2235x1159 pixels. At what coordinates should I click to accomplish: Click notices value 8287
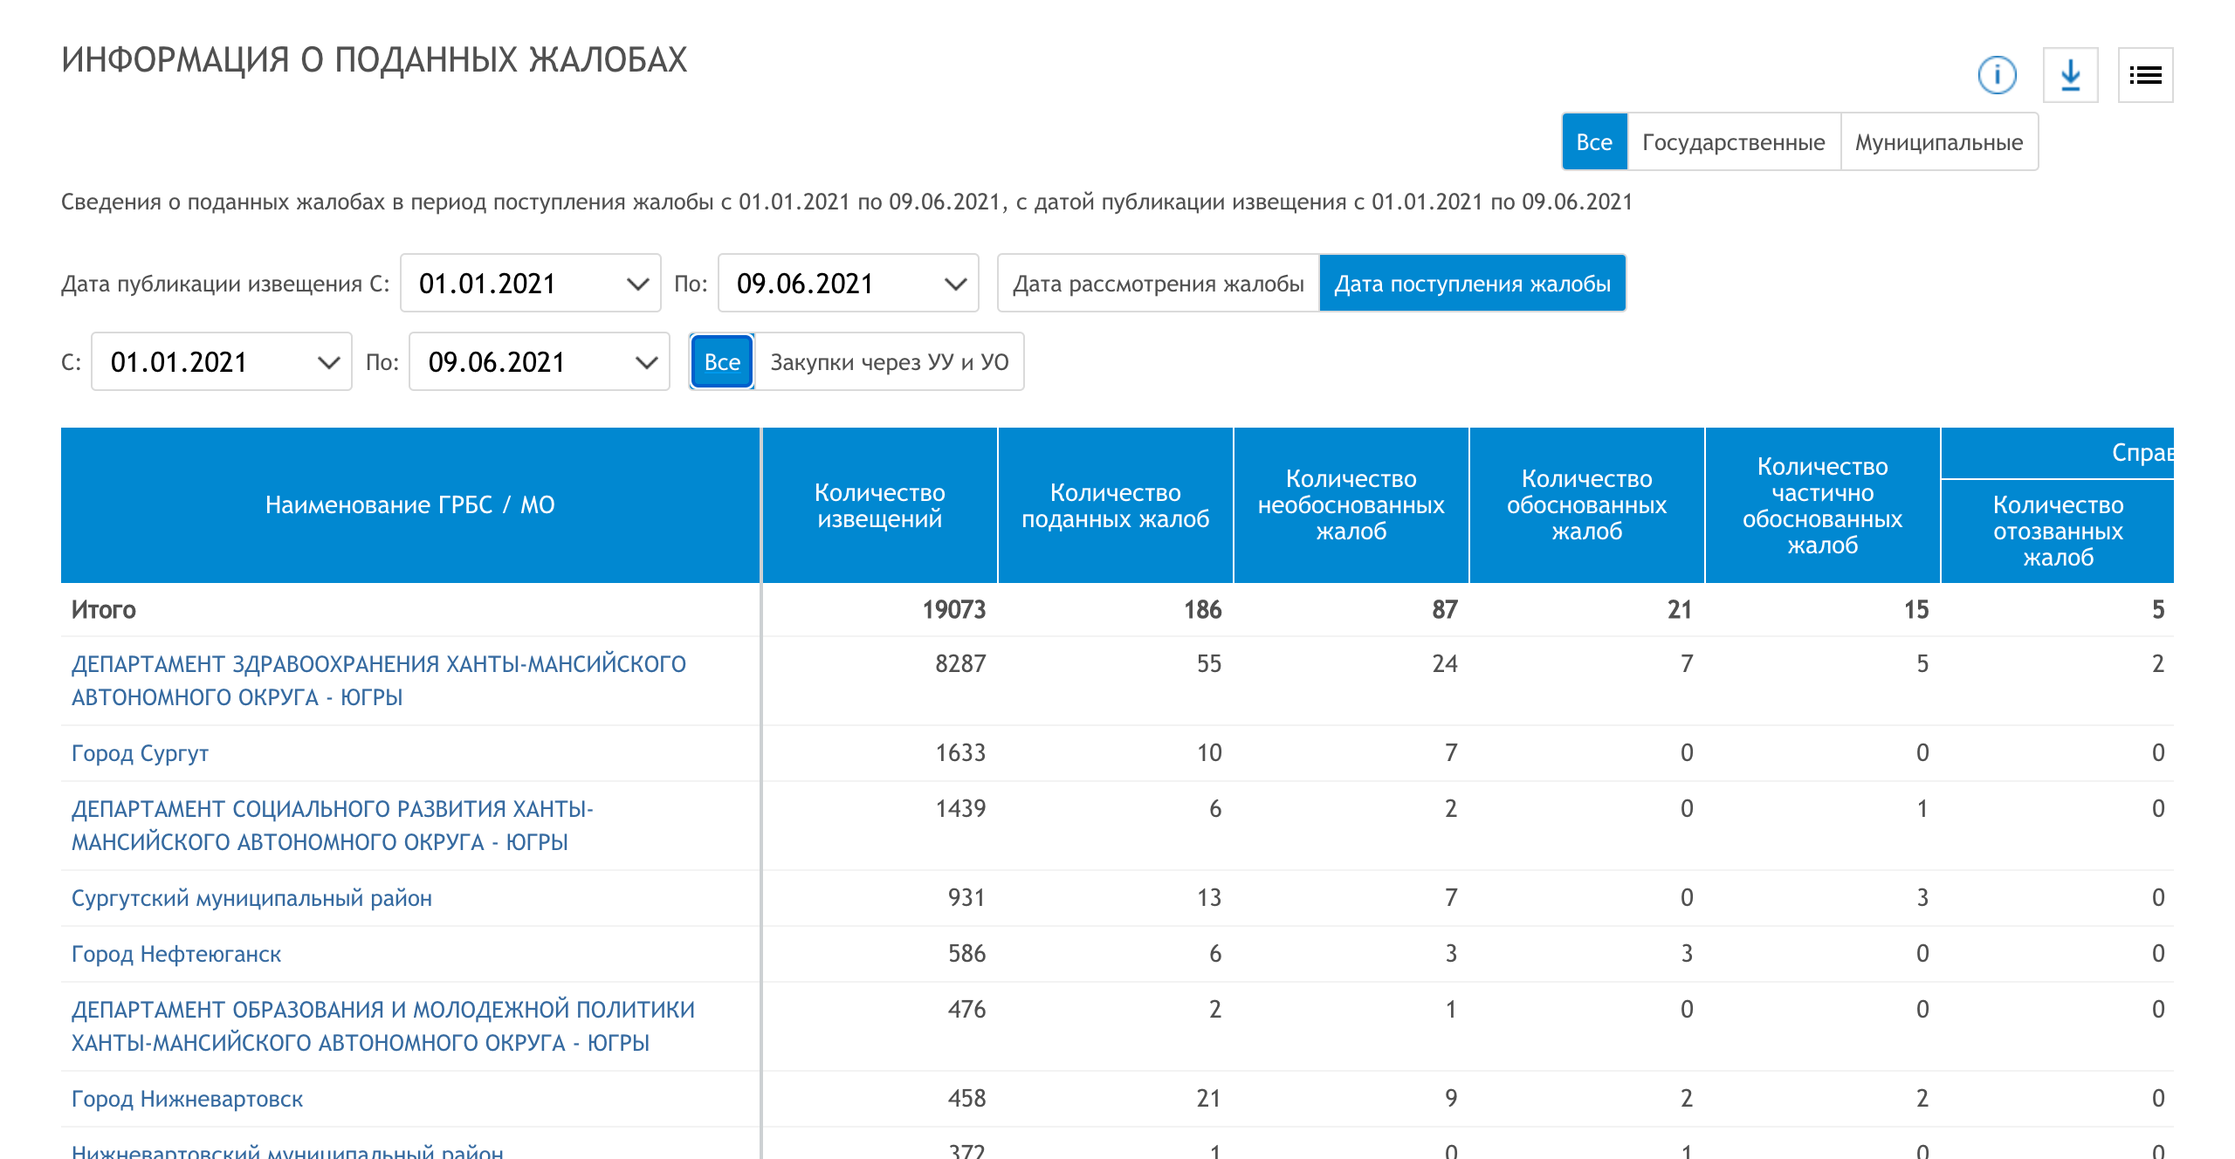[960, 664]
